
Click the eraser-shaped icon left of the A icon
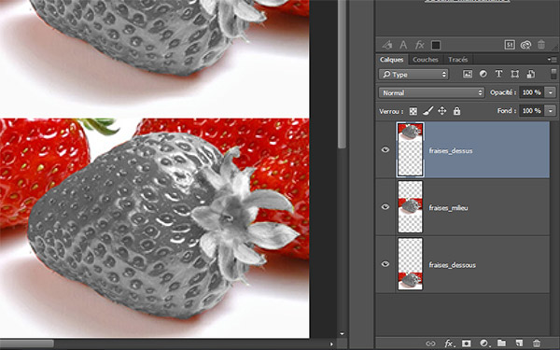point(387,45)
